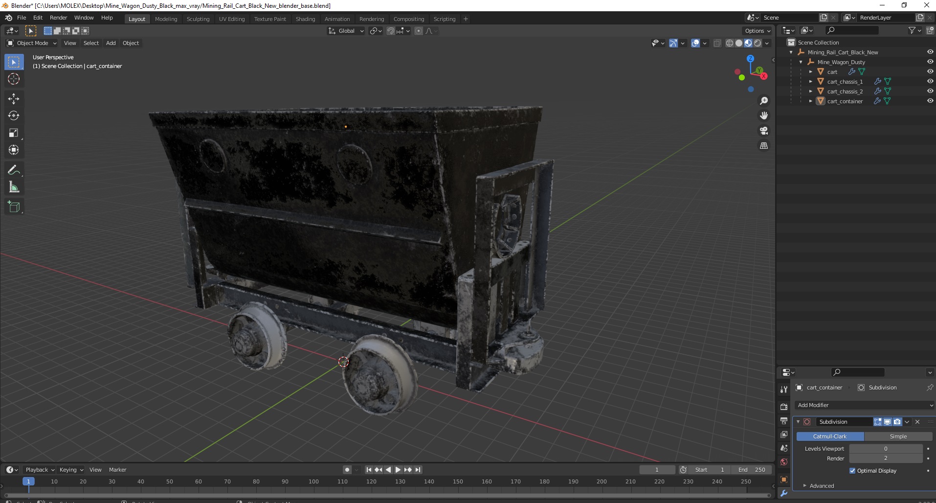Viewport: 936px width, 503px height.
Task: Select the Add Cube tool
Action: click(14, 207)
